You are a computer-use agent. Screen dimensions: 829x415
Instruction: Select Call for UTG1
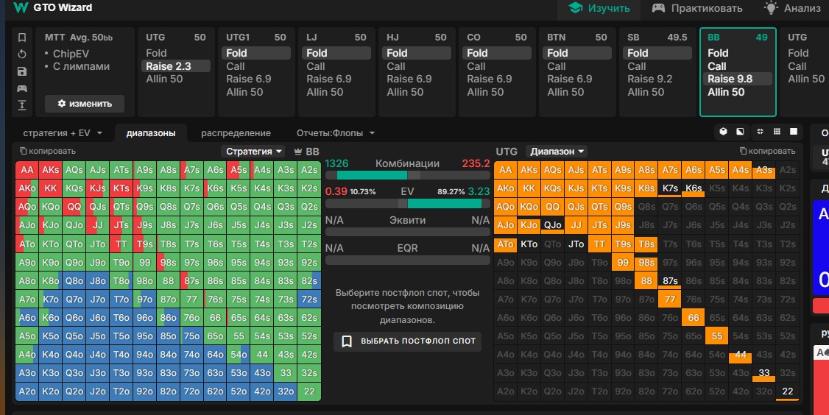pyautogui.click(x=236, y=66)
